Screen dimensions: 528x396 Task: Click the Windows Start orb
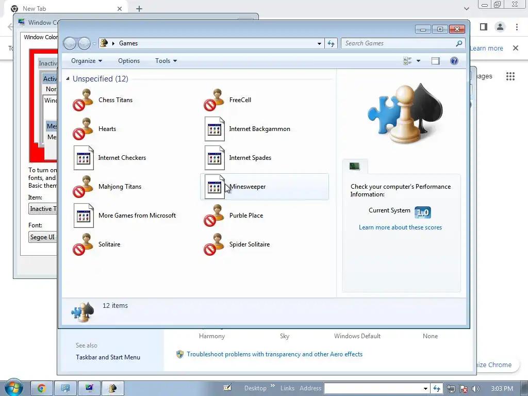pyautogui.click(x=13, y=388)
